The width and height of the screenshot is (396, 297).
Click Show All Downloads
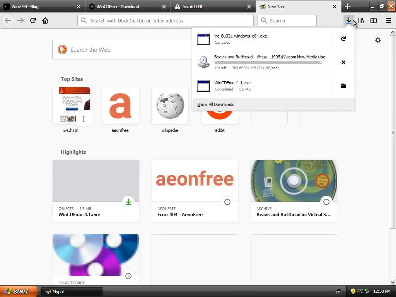[216, 104]
